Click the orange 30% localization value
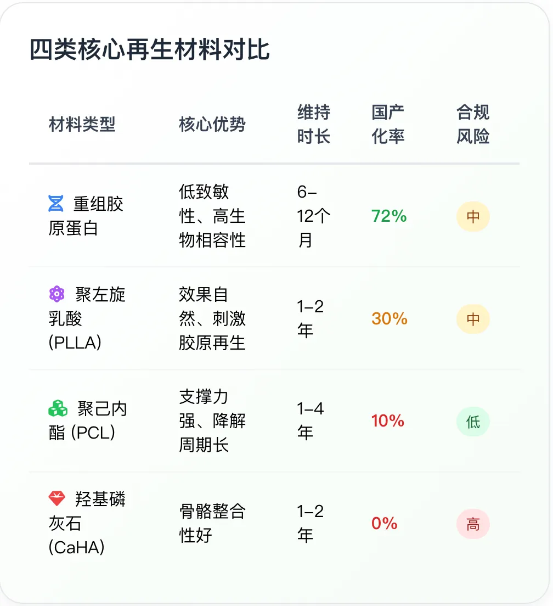 (x=390, y=319)
